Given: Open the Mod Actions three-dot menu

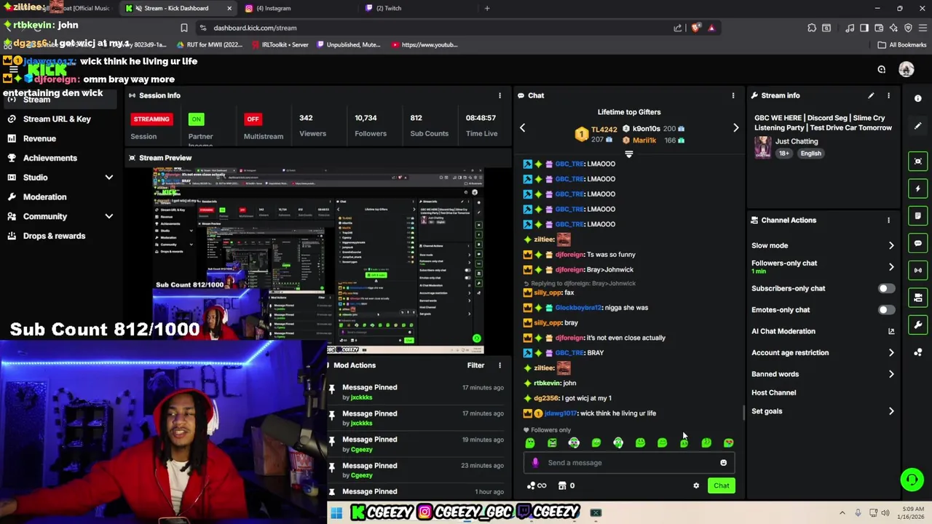Looking at the screenshot, I should pos(499,365).
